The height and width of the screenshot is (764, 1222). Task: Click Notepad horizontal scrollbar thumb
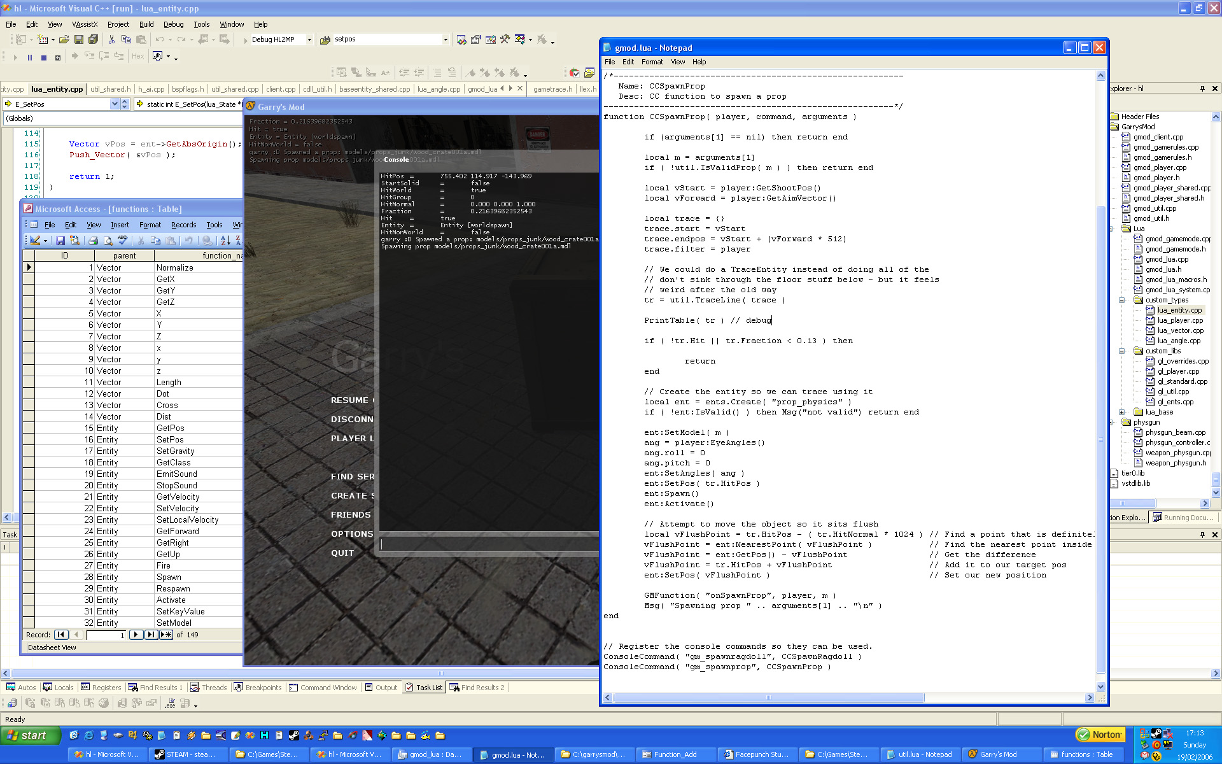(x=769, y=698)
